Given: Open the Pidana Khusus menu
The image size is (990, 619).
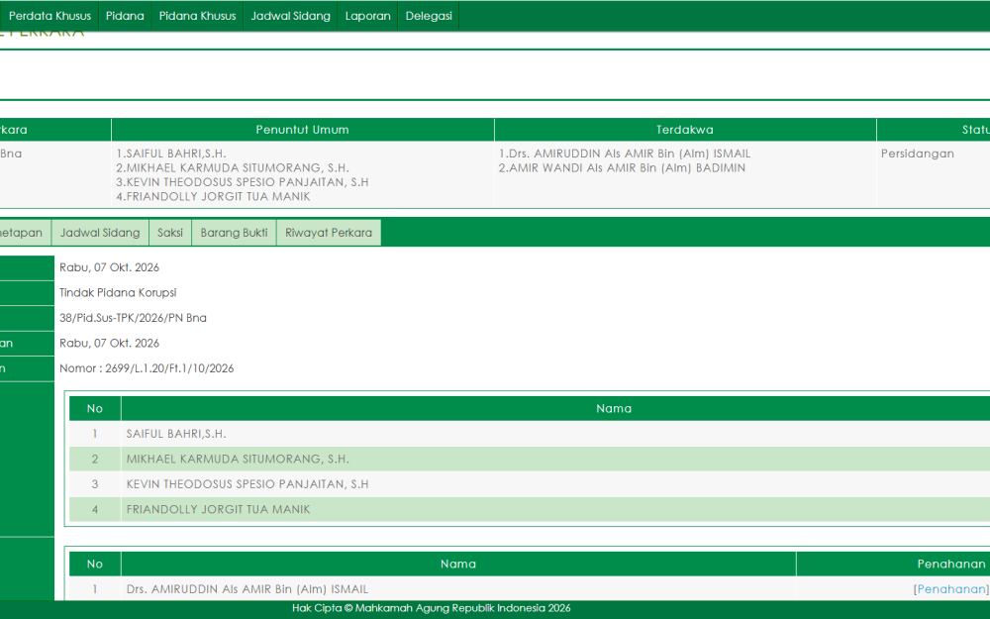Looking at the screenshot, I should point(198,16).
